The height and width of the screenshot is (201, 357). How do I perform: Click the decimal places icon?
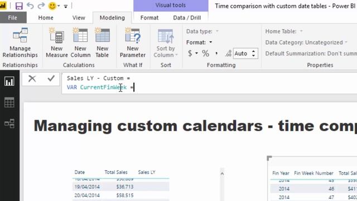[228, 54]
